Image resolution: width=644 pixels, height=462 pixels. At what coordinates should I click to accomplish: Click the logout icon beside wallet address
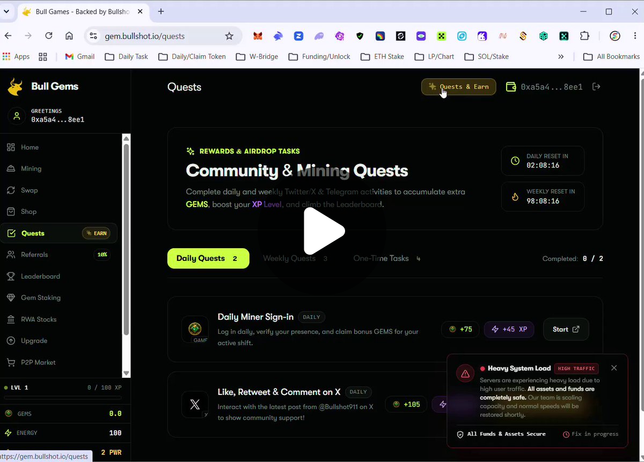pos(596,86)
